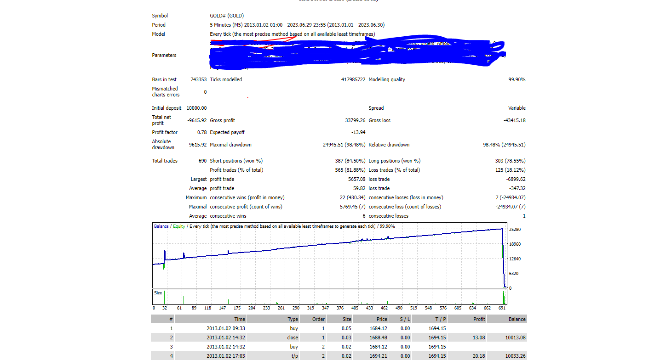Click the Spread value Variable
Viewport: 666px width, 360px height.
click(x=517, y=108)
